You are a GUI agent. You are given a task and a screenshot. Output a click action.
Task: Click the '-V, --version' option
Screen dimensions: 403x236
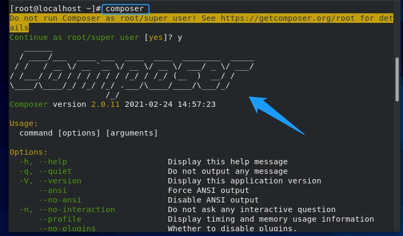(50, 181)
